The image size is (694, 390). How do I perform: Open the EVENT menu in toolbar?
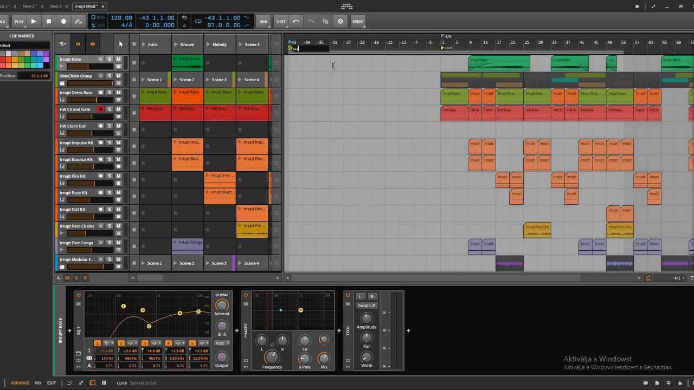click(358, 22)
